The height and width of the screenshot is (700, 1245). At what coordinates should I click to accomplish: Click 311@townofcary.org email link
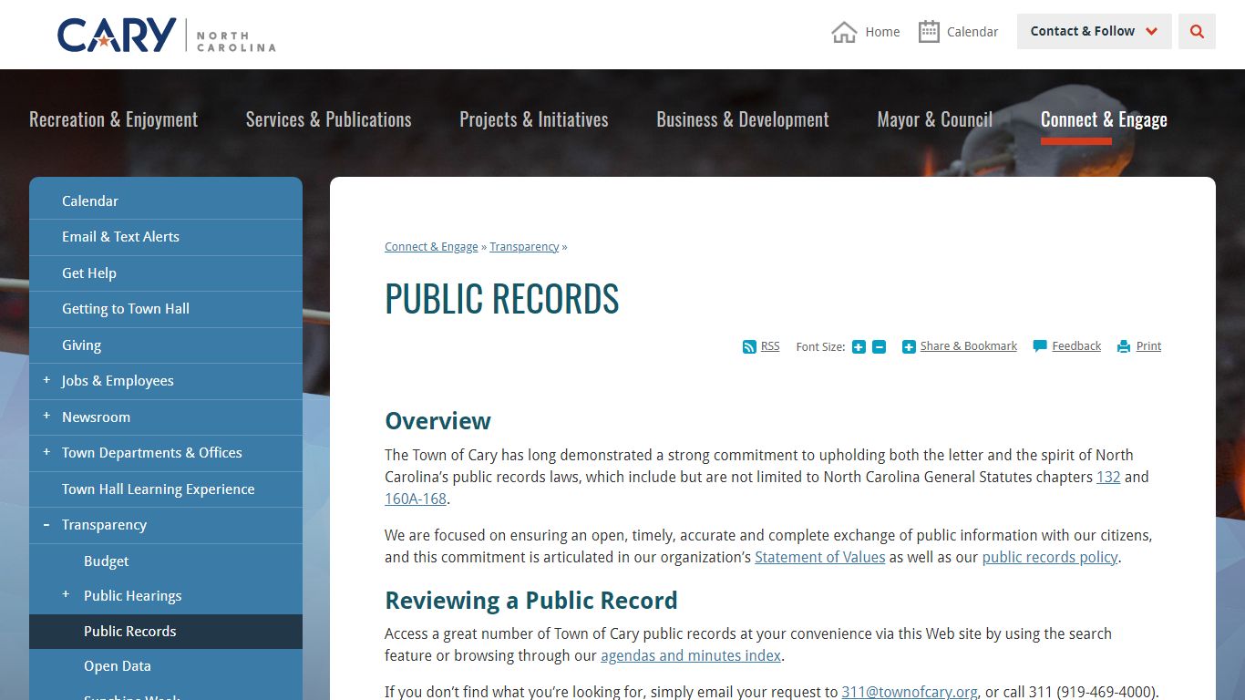(910, 692)
